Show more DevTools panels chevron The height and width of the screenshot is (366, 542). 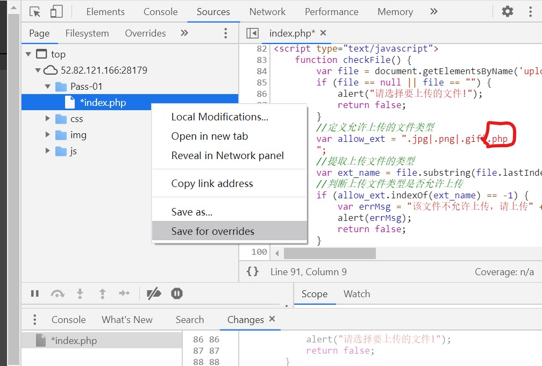[x=434, y=11]
